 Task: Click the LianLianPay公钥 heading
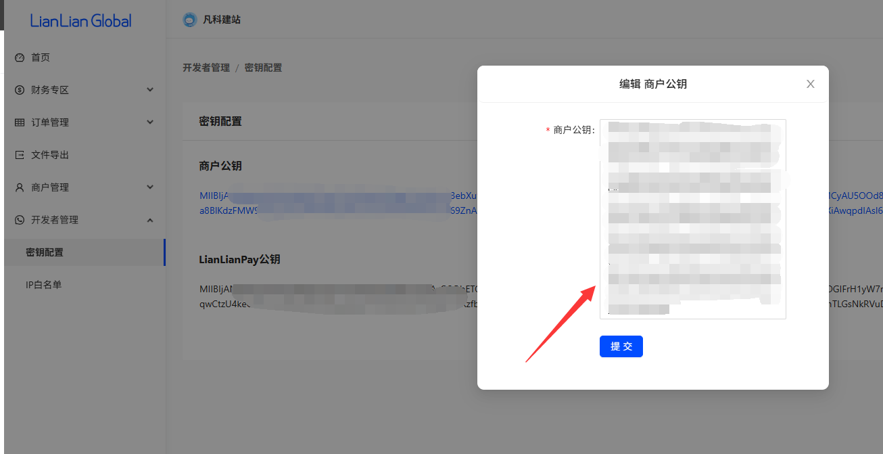[239, 259]
